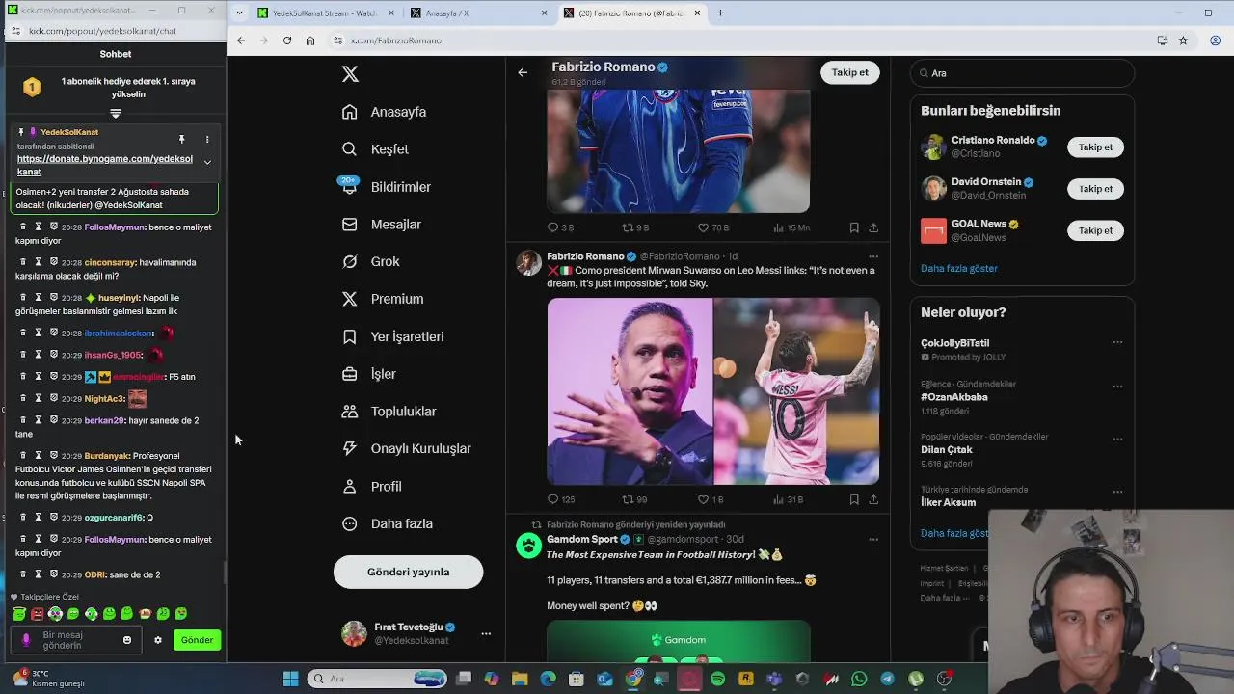Expand the pinned donate message chevron

pos(207,162)
